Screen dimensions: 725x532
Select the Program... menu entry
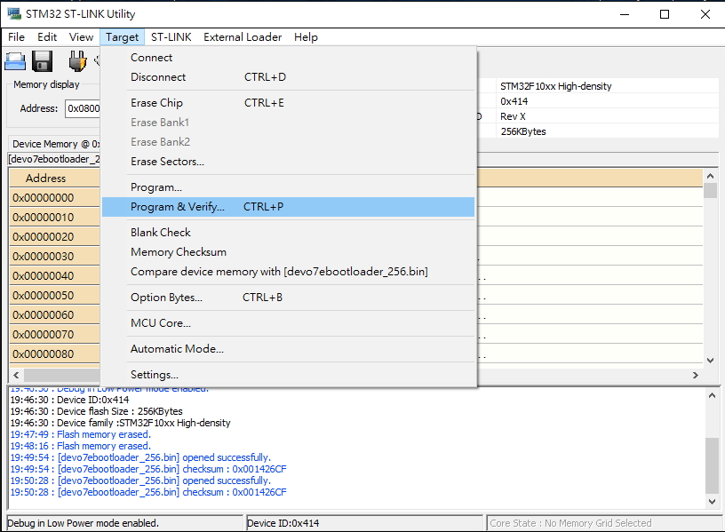coord(288,187)
